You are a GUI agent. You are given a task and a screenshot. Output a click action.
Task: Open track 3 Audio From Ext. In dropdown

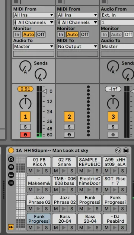(117, 15)
